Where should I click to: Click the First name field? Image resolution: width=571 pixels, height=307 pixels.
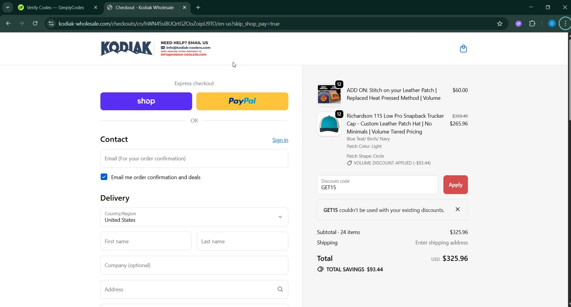[146, 241]
